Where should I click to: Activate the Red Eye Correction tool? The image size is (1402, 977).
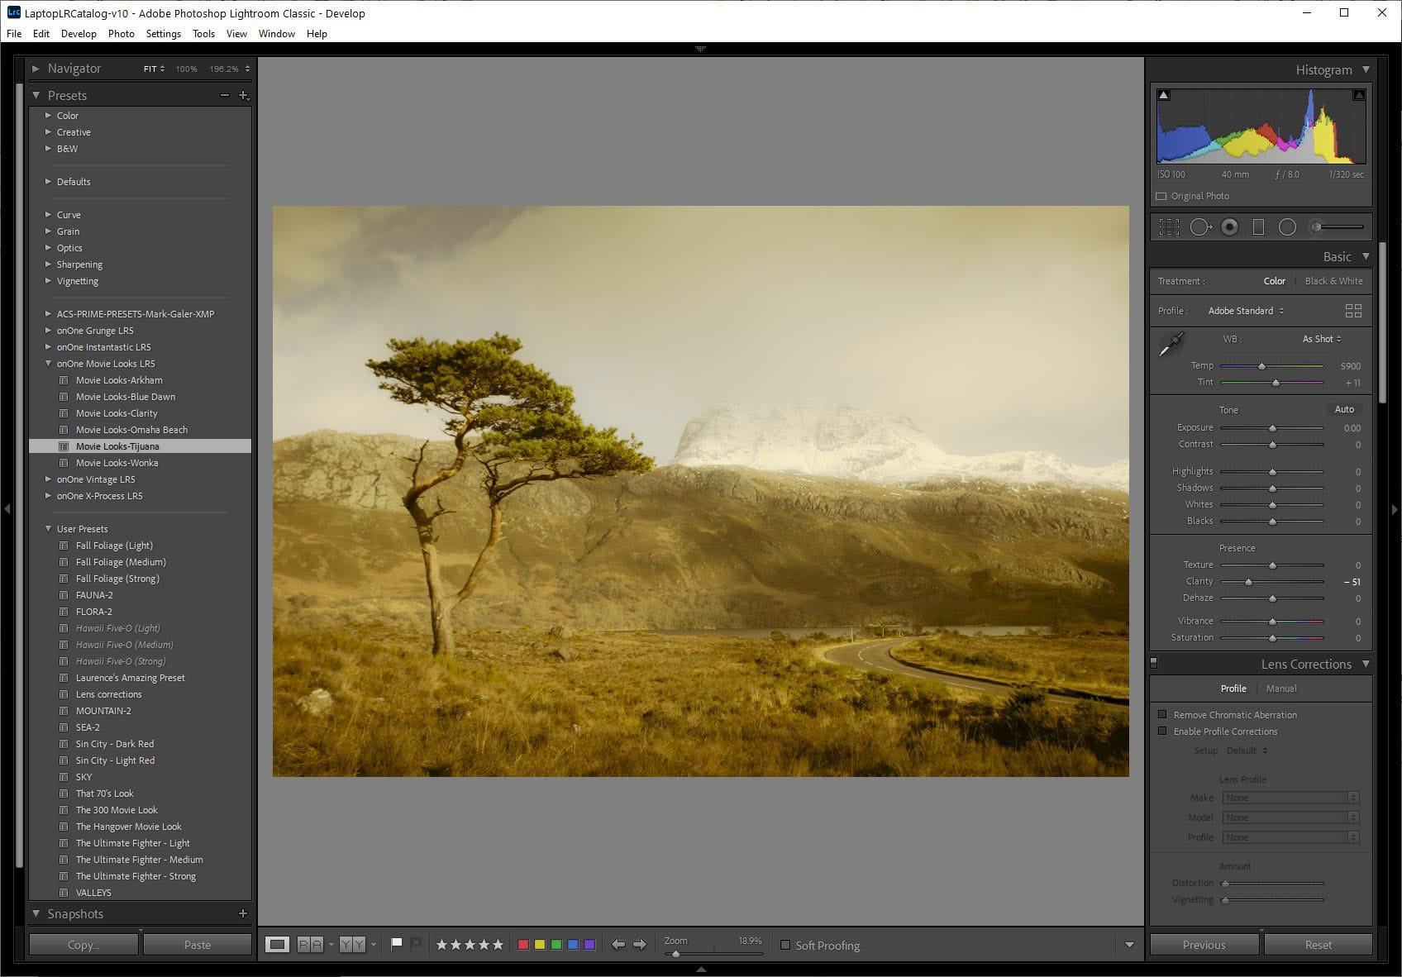[x=1229, y=226]
